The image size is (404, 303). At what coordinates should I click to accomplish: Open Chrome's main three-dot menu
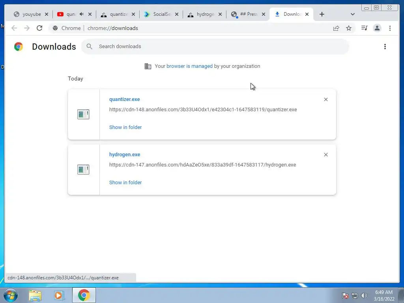(x=390, y=28)
